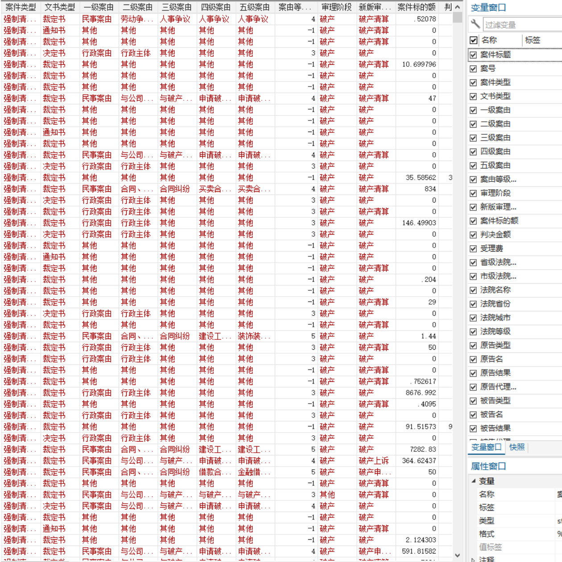Viewport: 562px width, 562px height.
Task: Select the 原告结果 variable row
Action: (515, 373)
